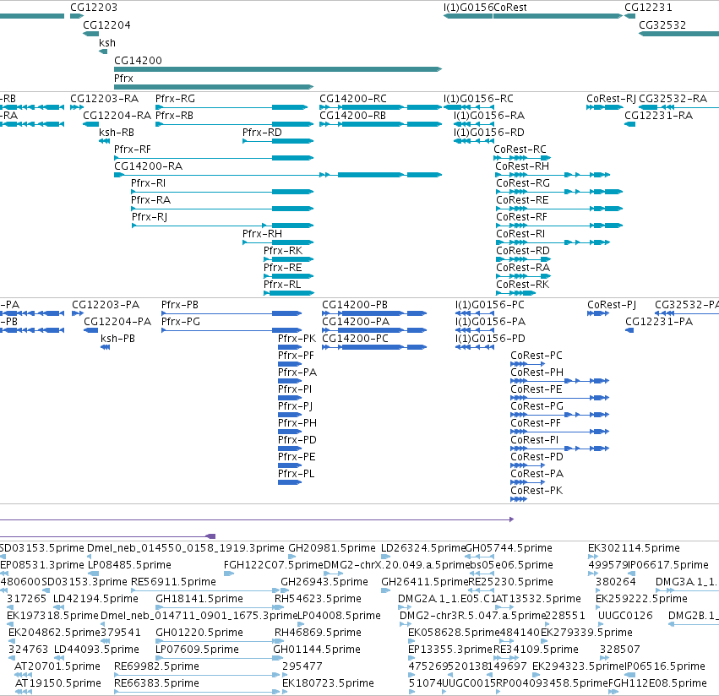719x696 pixels.
Task: Select transcript Pfrx-RG
Action: coord(231,107)
